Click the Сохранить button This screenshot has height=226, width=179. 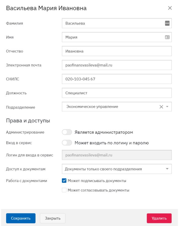tap(21, 218)
